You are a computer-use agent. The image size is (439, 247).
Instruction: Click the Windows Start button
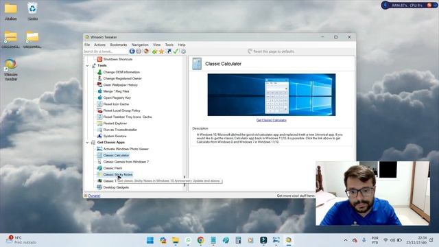150,240
